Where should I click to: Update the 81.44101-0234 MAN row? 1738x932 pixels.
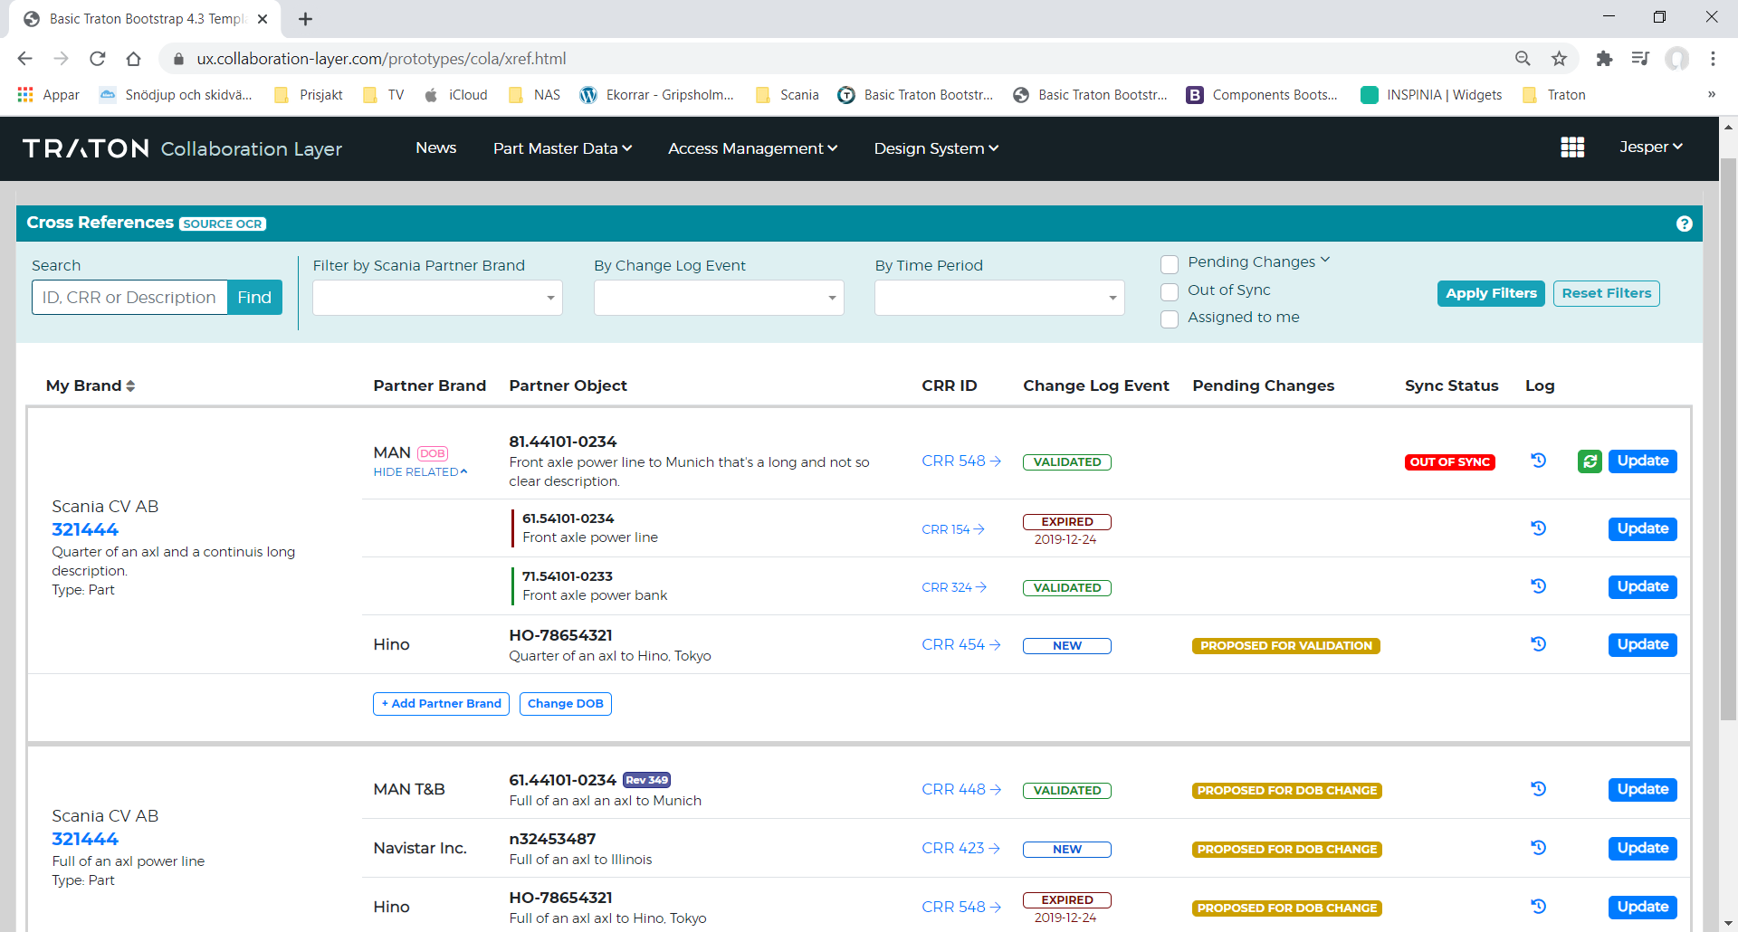1642,461
